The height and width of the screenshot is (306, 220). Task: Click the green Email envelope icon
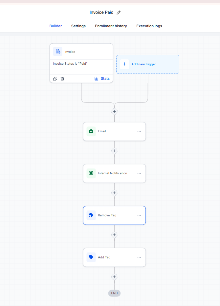tap(91, 131)
